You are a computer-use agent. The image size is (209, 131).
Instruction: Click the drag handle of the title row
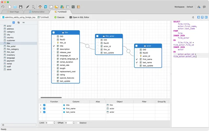click(40, 105)
